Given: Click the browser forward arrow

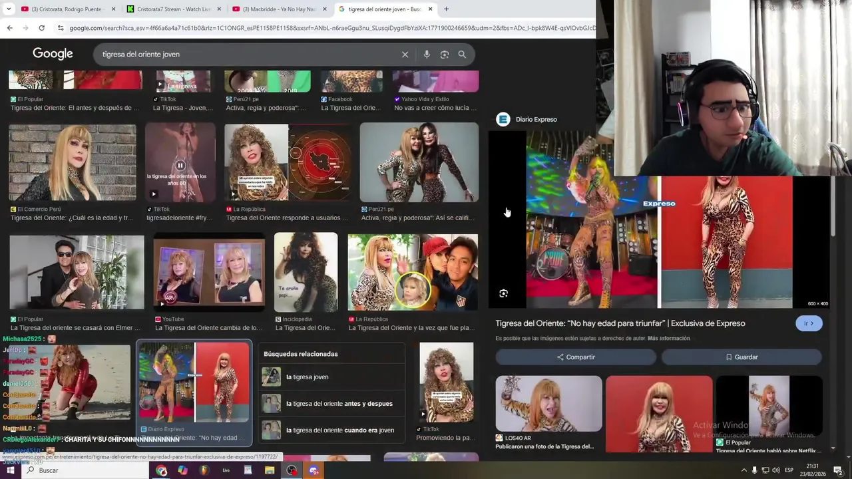Looking at the screenshot, I should (x=25, y=28).
